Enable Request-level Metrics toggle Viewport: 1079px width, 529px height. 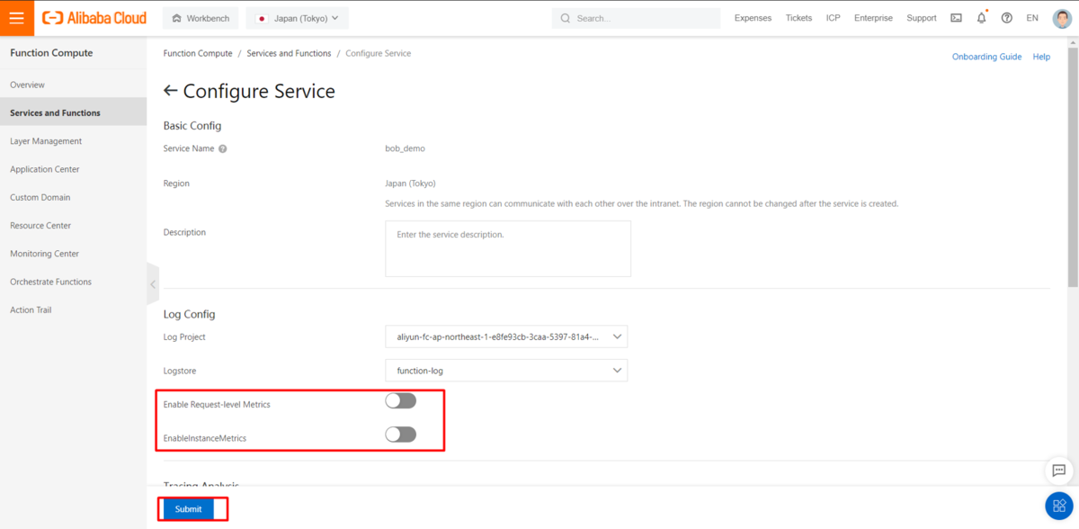(401, 401)
